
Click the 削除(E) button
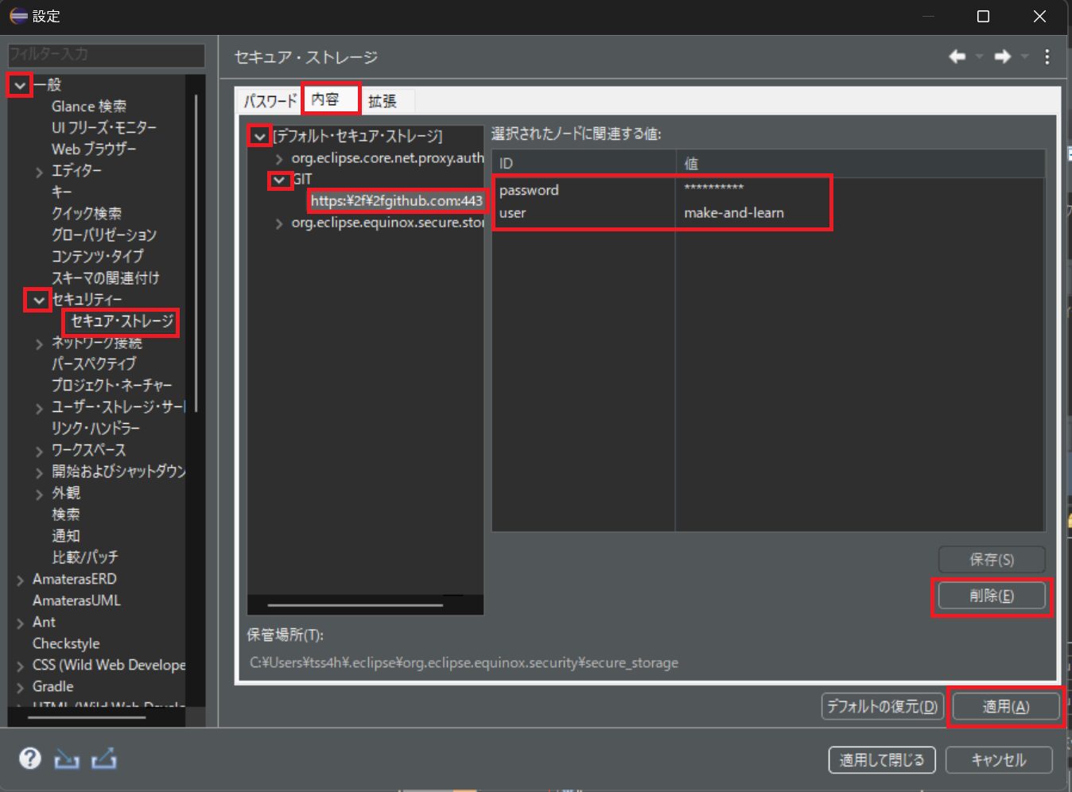992,596
